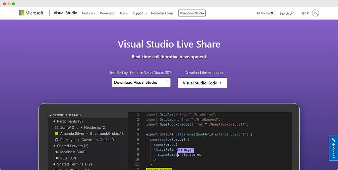
Task: Expand the All Microsoft menu
Action: pyautogui.click(x=266, y=13)
